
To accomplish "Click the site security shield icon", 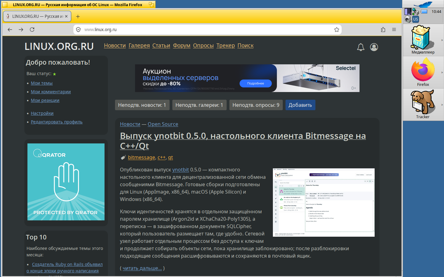I will 78,30.
